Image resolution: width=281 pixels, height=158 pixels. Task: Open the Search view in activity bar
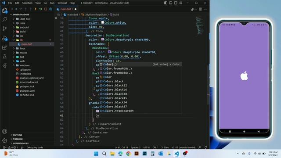click(x=5, y=19)
